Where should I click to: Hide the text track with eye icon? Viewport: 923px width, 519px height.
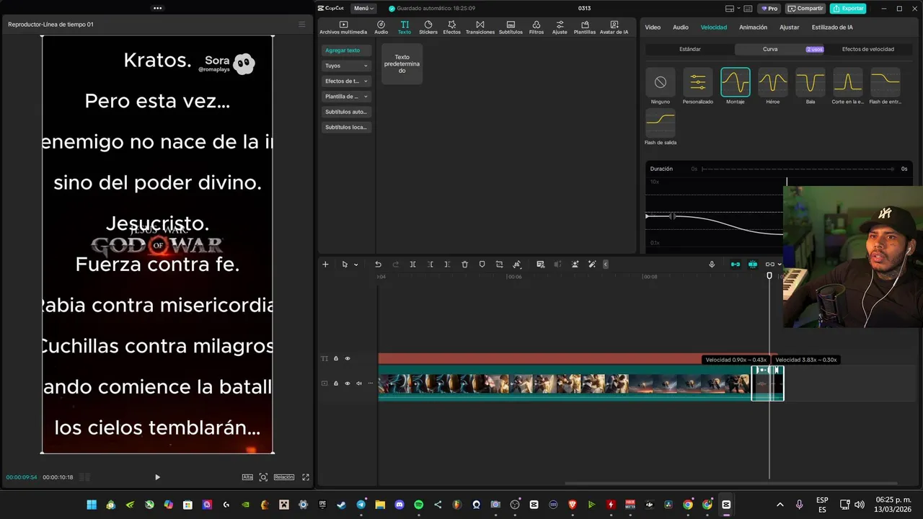(x=348, y=358)
